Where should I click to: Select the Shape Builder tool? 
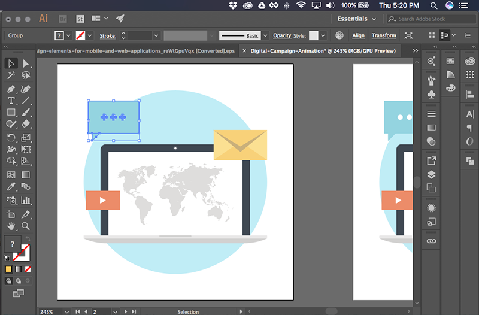pyautogui.click(x=11, y=160)
